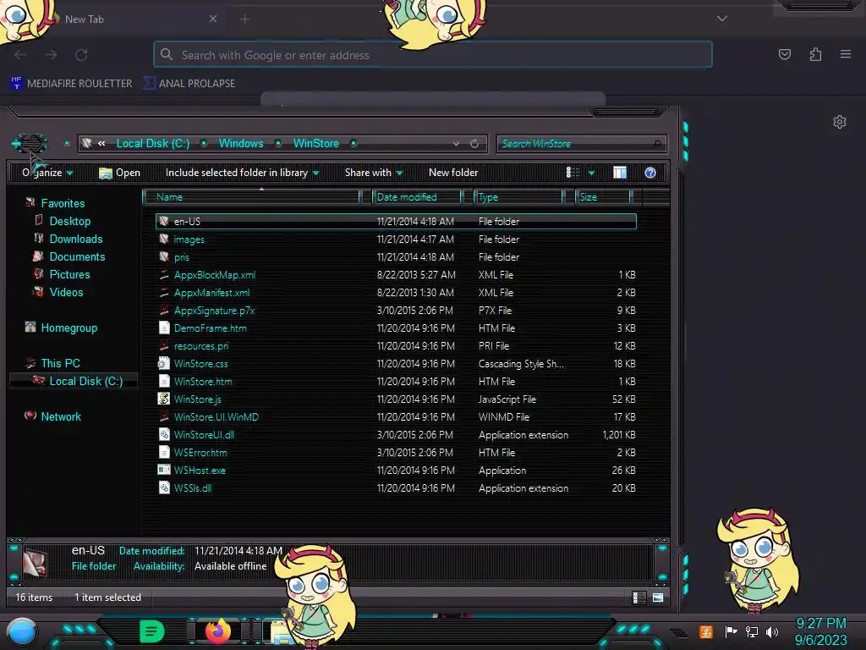Viewport: 866px width, 650px height.
Task: Select Desktop under Favorites
Action: point(69,221)
